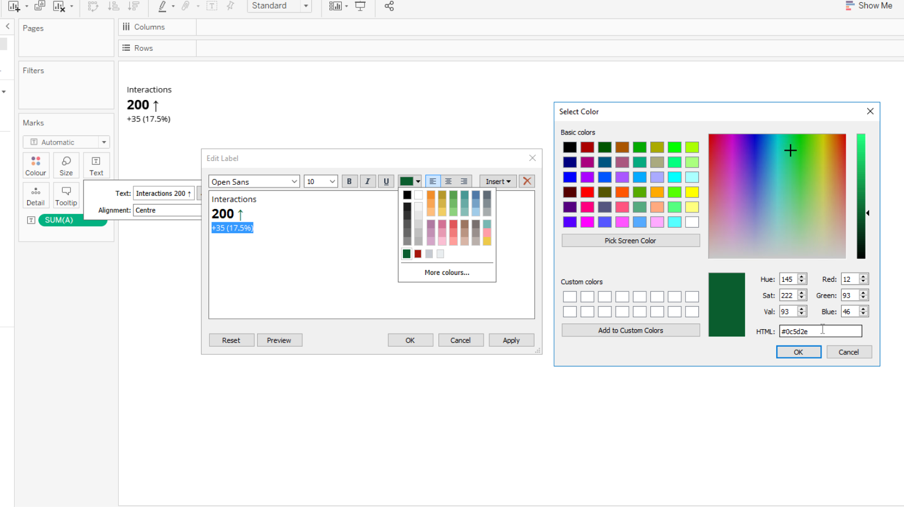This screenshot has width=904, height=507.
Task: Open the font colour dropdown arrow
Action: pyautogui.click(x=418, y=182)
